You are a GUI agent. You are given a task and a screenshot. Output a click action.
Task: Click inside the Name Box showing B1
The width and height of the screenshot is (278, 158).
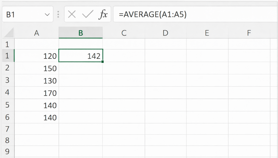click(22, 15)
